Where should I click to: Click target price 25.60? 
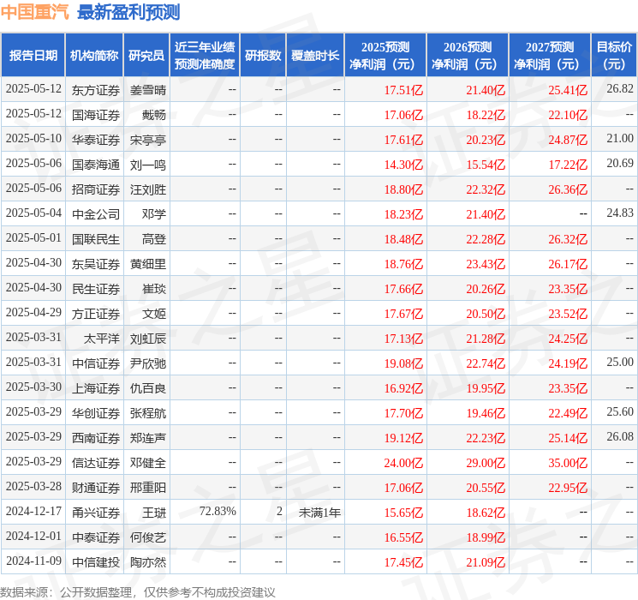620,411
